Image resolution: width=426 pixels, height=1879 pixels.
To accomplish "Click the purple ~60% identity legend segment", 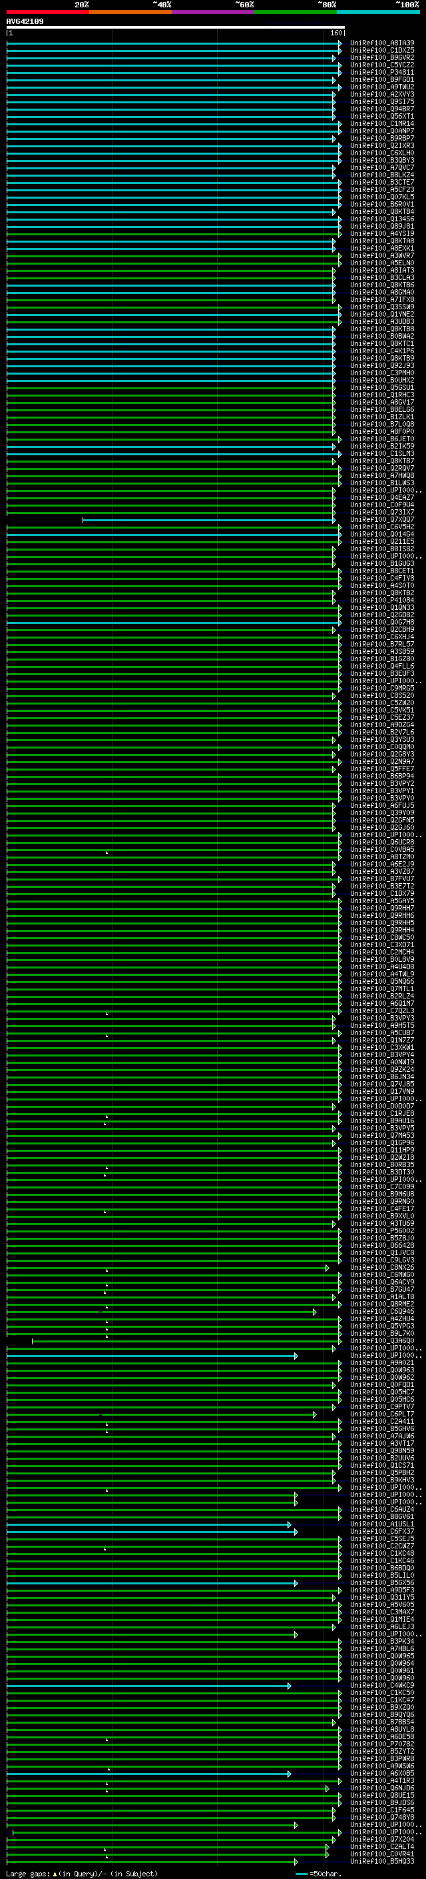I will (214, 12).
